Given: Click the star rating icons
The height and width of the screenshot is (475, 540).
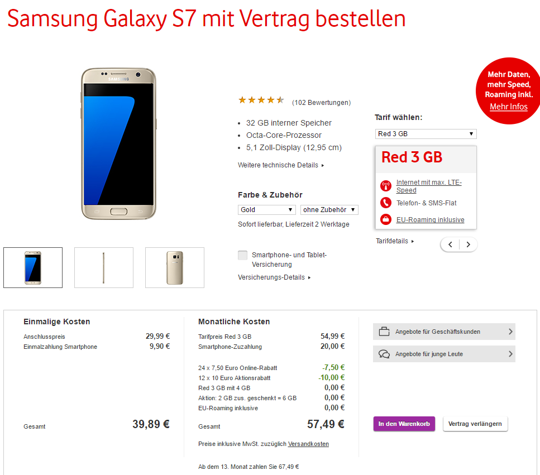Looking at the screenshot, I should (261, 100).
